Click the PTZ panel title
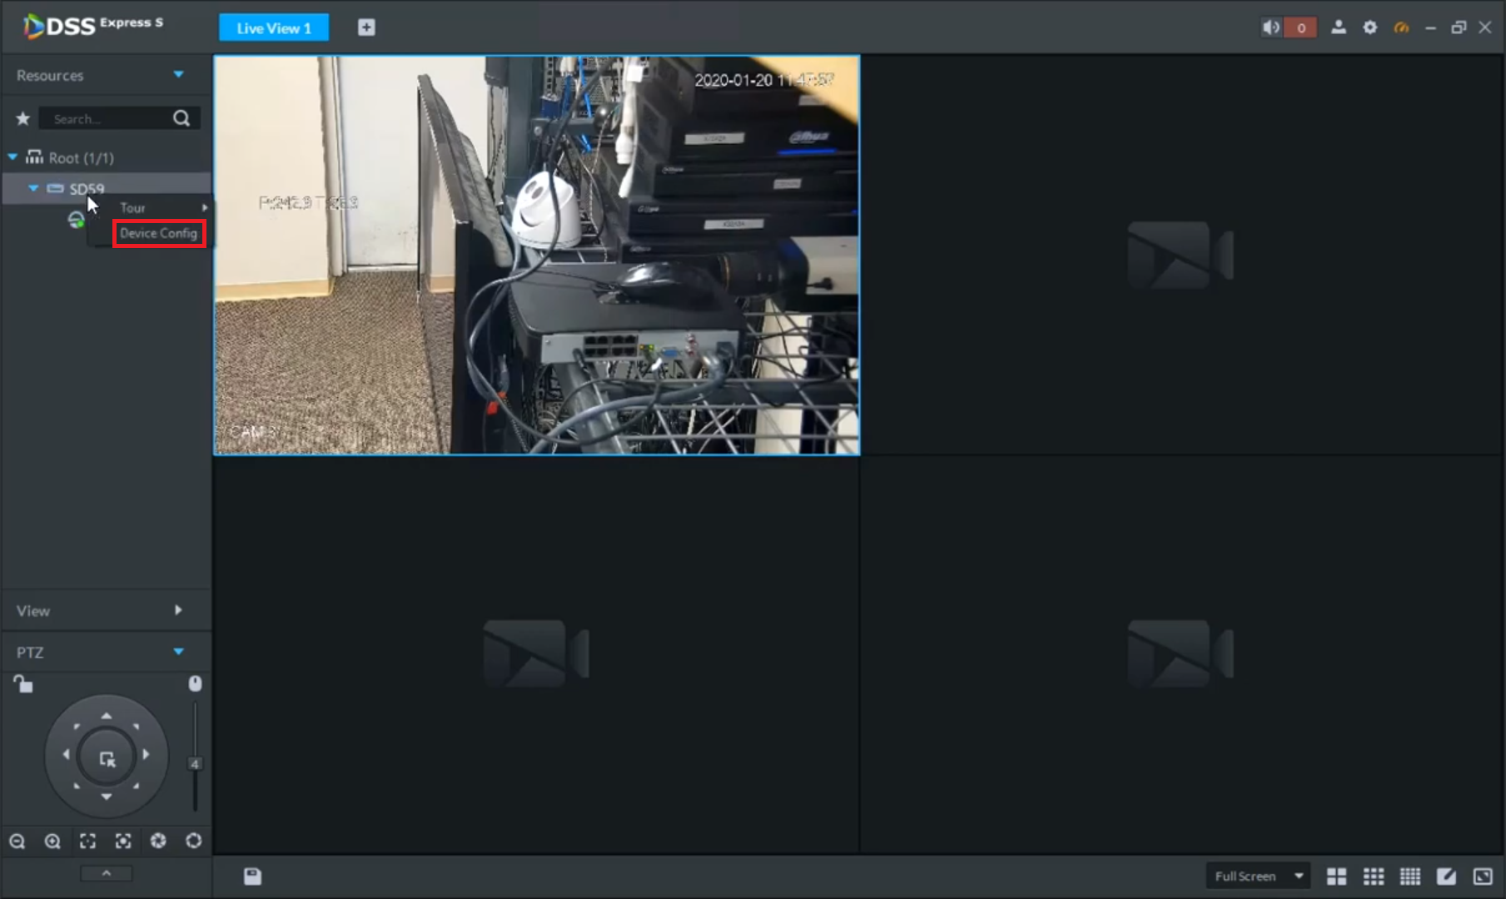 pos(30,653)
